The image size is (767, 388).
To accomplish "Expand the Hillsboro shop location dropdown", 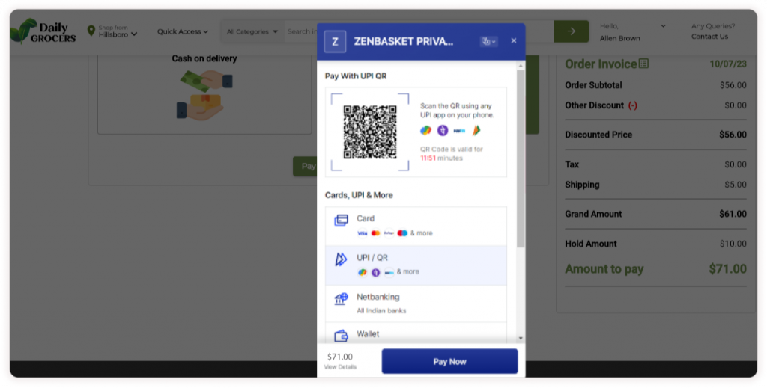I will tap(118, 34).
